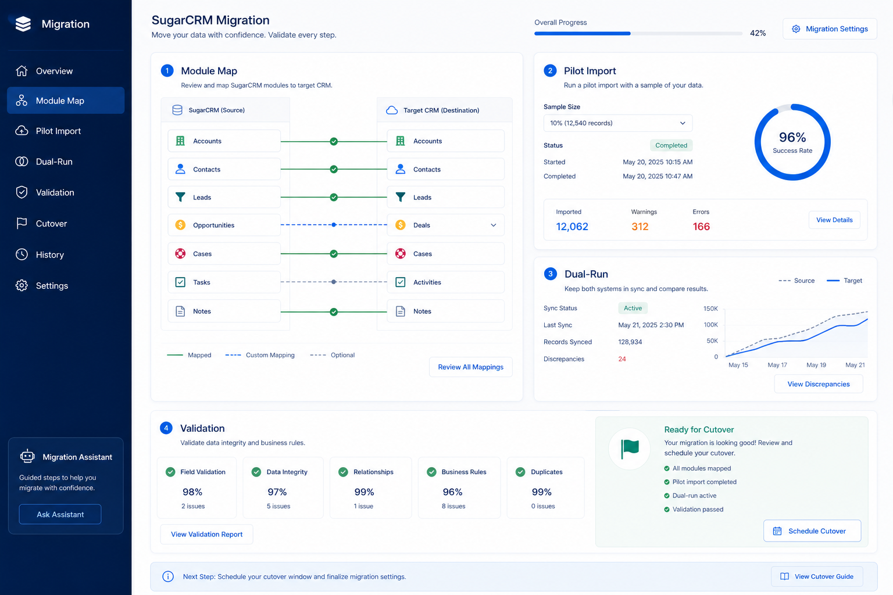The height and width of the screenshot is (595, 893).
Task: Click the History clock icon
Action: click(x=22, y=255)
